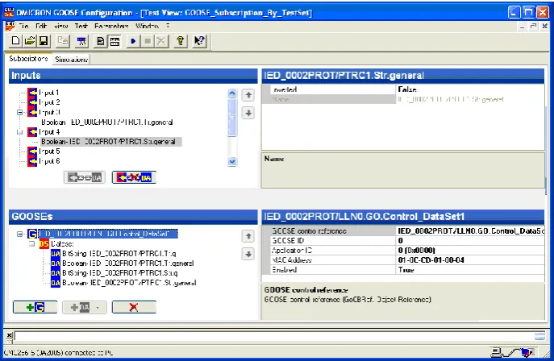Open the Test menu
Image resolution: width=554 pixels, height=361 pixels.
[81, 26]
